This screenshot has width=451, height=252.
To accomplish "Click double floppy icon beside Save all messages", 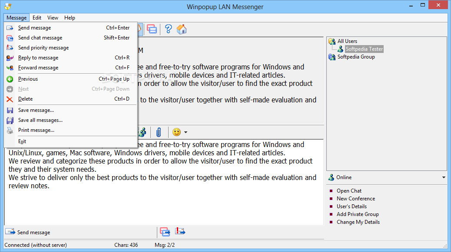I will point(10,121).
